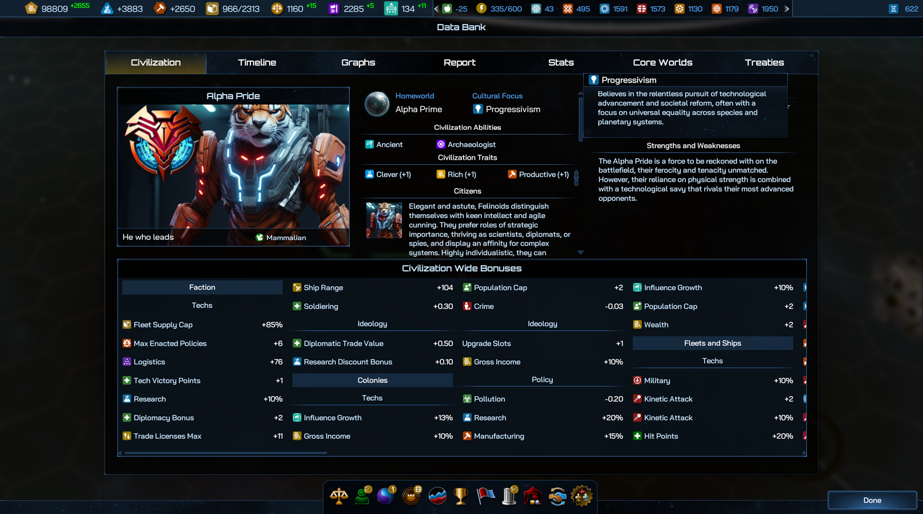Click the Felinoid citizen thumbnail
This screenshot has width=923, height=514.
click(384, 220)
